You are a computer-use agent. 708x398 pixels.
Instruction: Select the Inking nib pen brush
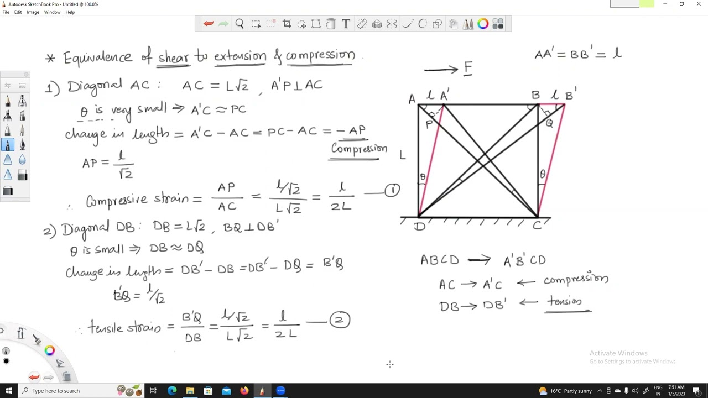coord(22,145)
